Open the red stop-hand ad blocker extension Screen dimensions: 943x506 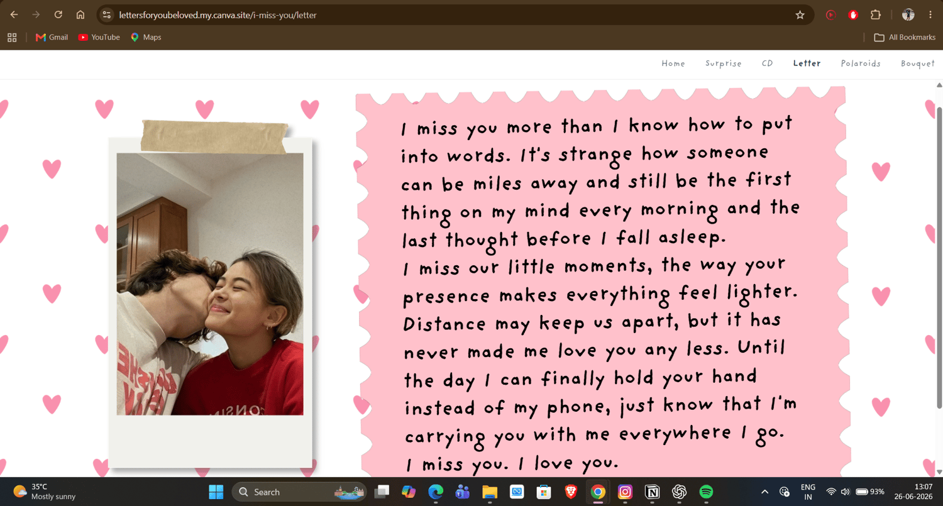click(x=853, y=14)
